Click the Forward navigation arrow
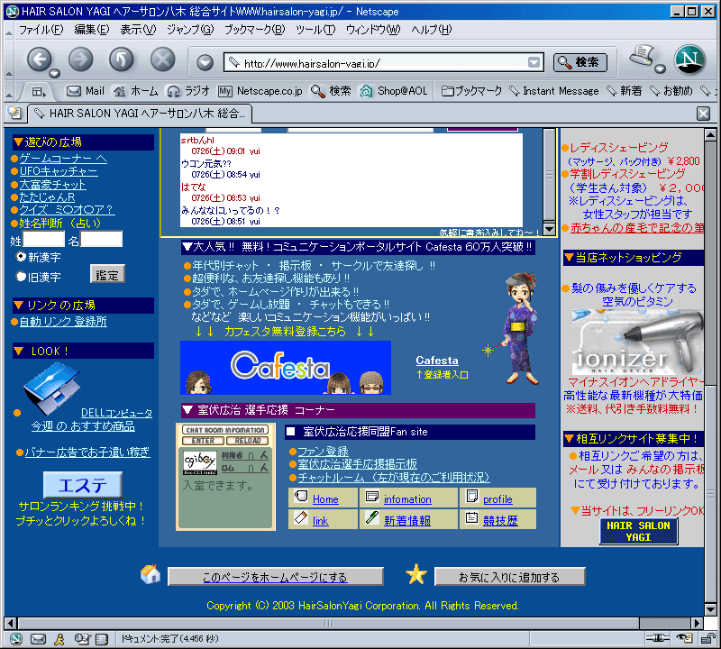This screenshot has height=649, width=721. [80, 59]
